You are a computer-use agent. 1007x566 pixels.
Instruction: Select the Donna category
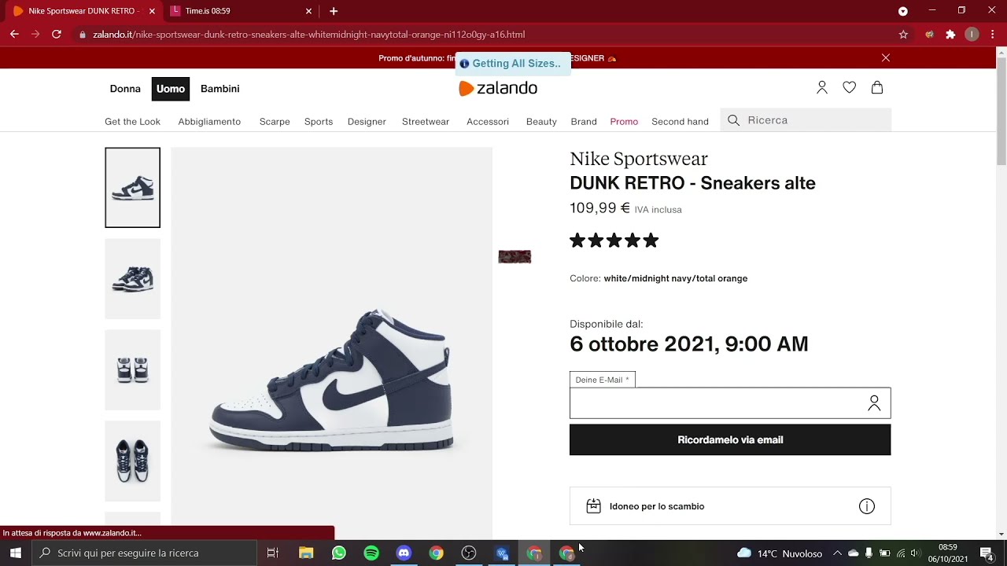click(125, 89)
